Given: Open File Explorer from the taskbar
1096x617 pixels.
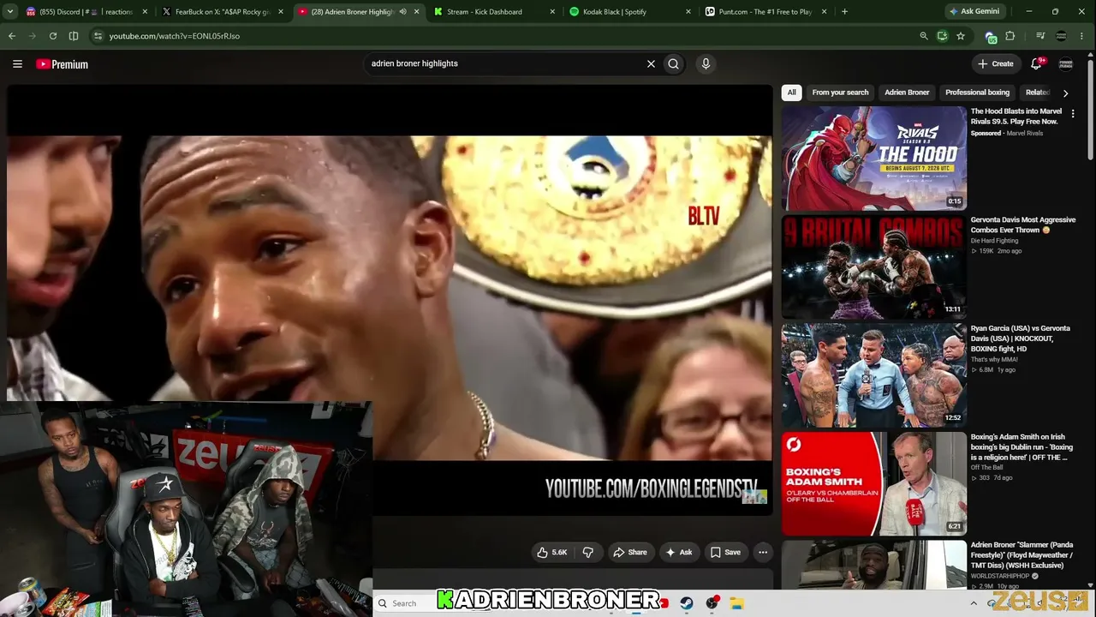Looking at the screenshot, I should coord(737,603).
